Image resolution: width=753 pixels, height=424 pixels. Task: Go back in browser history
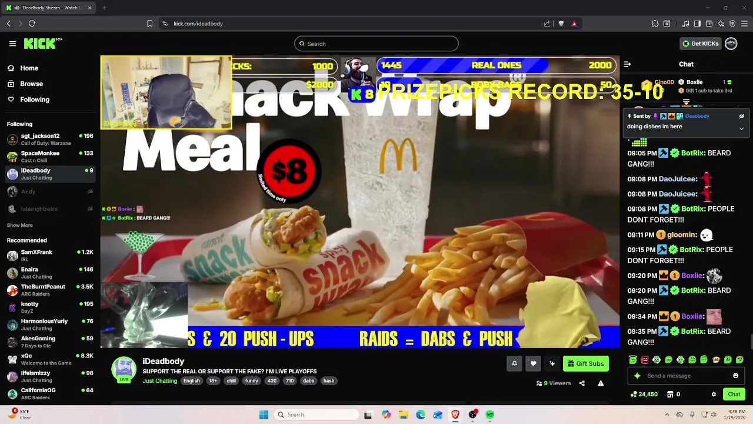pos(9,24)
